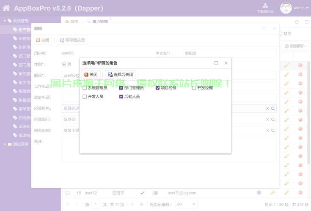The height and width of the screenshot is (211, 311).
Task: Collapse the 系统管理 tree node
Action: (x=5, y=21)
